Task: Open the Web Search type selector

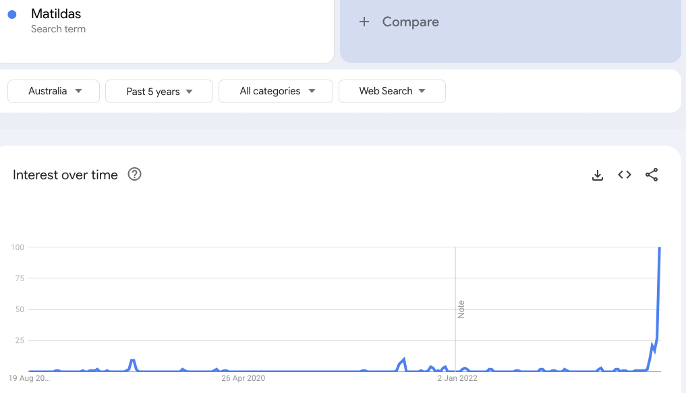Action: pos(385,91)
